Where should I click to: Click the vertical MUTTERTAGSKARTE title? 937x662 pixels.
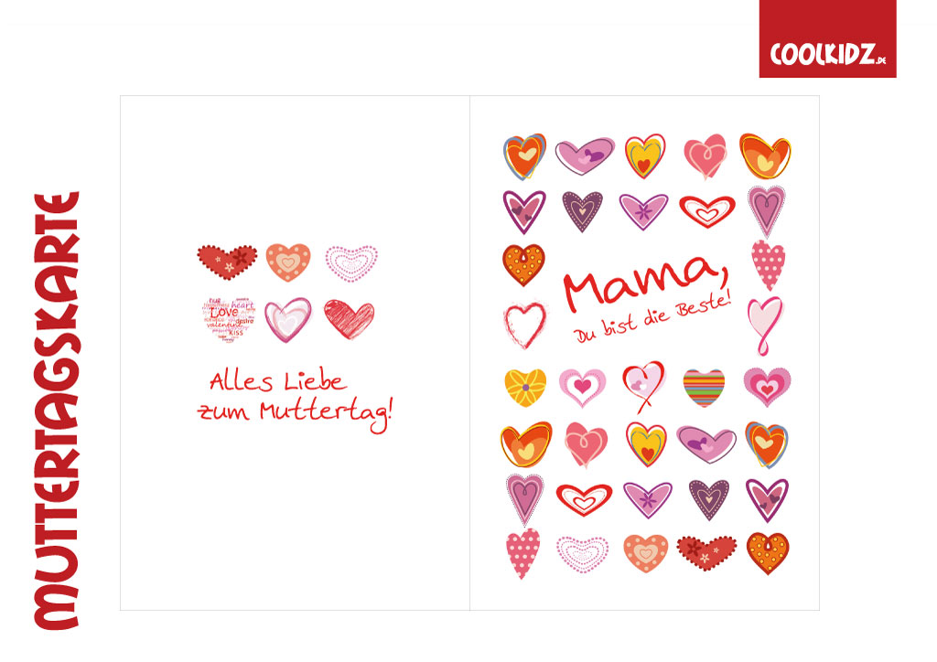tap(58, 411)
